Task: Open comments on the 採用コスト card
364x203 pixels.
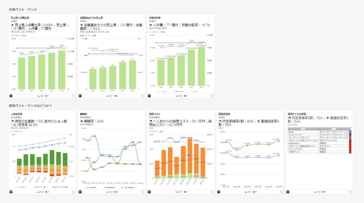Action: [185, 192]
